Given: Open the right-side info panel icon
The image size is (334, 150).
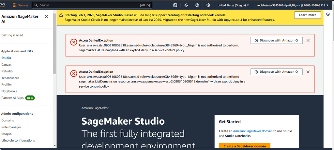Looking at the screenshot, I should (328, 15).
